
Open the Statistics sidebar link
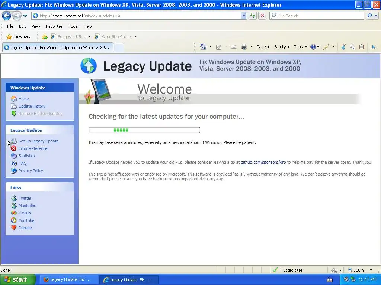click(x=27, y=156)
